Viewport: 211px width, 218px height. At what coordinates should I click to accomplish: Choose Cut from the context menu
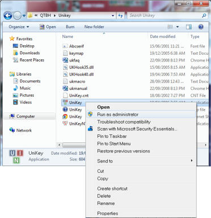point(141,171)
